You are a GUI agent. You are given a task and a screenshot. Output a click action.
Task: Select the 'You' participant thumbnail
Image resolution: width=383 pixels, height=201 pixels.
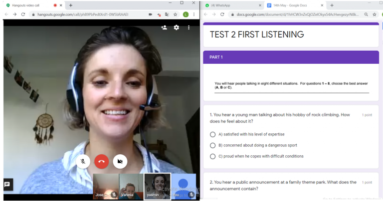tap(184, 186)
